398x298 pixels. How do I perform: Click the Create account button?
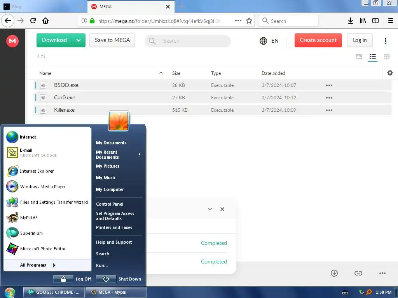point(318,40)
